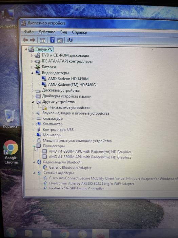
Task: Click the Драйверы устройств памяти icon
Action: [38, 96]
